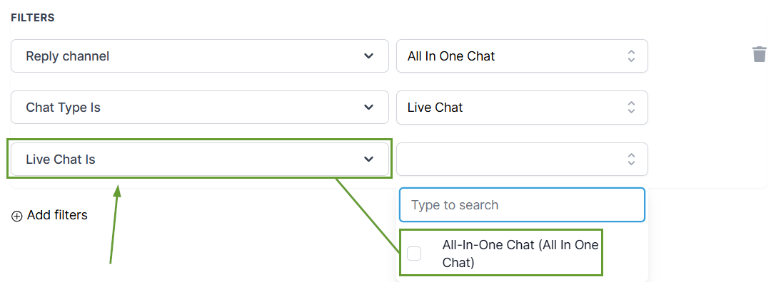Click the Type to search field
The height and width of the screenshot is (287, 781).
522,205
